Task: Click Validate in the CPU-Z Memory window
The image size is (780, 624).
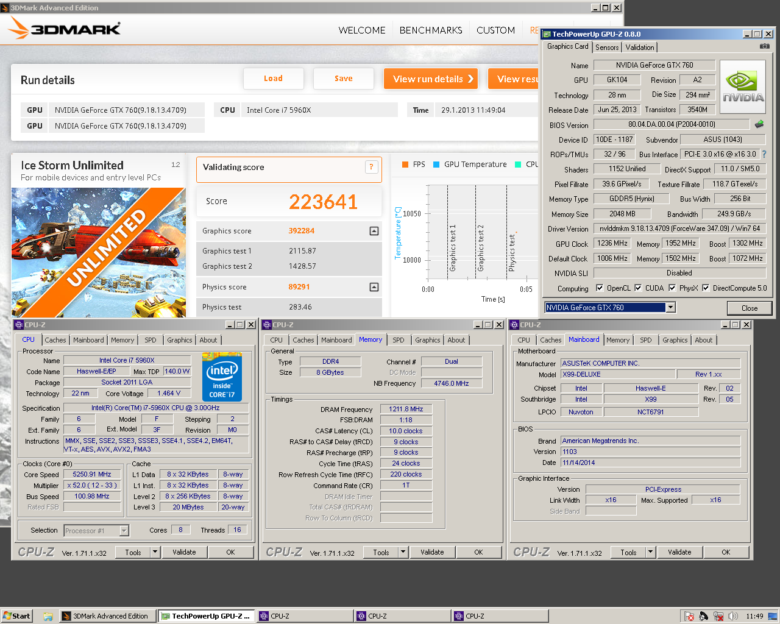Action: coord(432,552)
